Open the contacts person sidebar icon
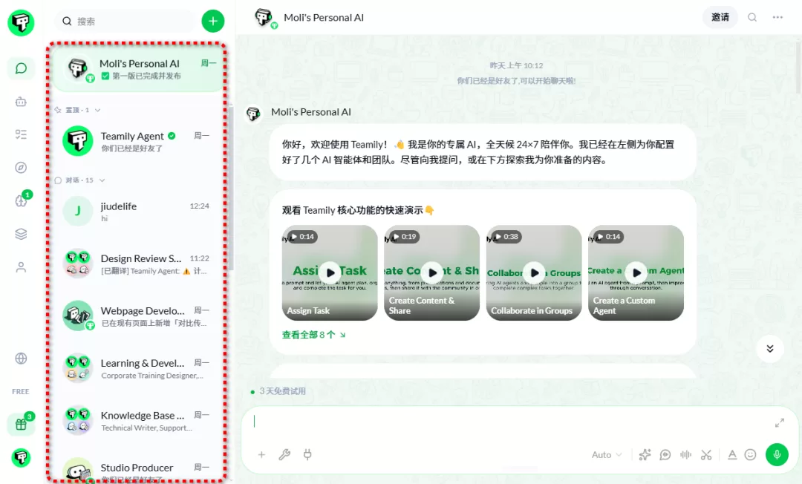 tap(21, 267)
